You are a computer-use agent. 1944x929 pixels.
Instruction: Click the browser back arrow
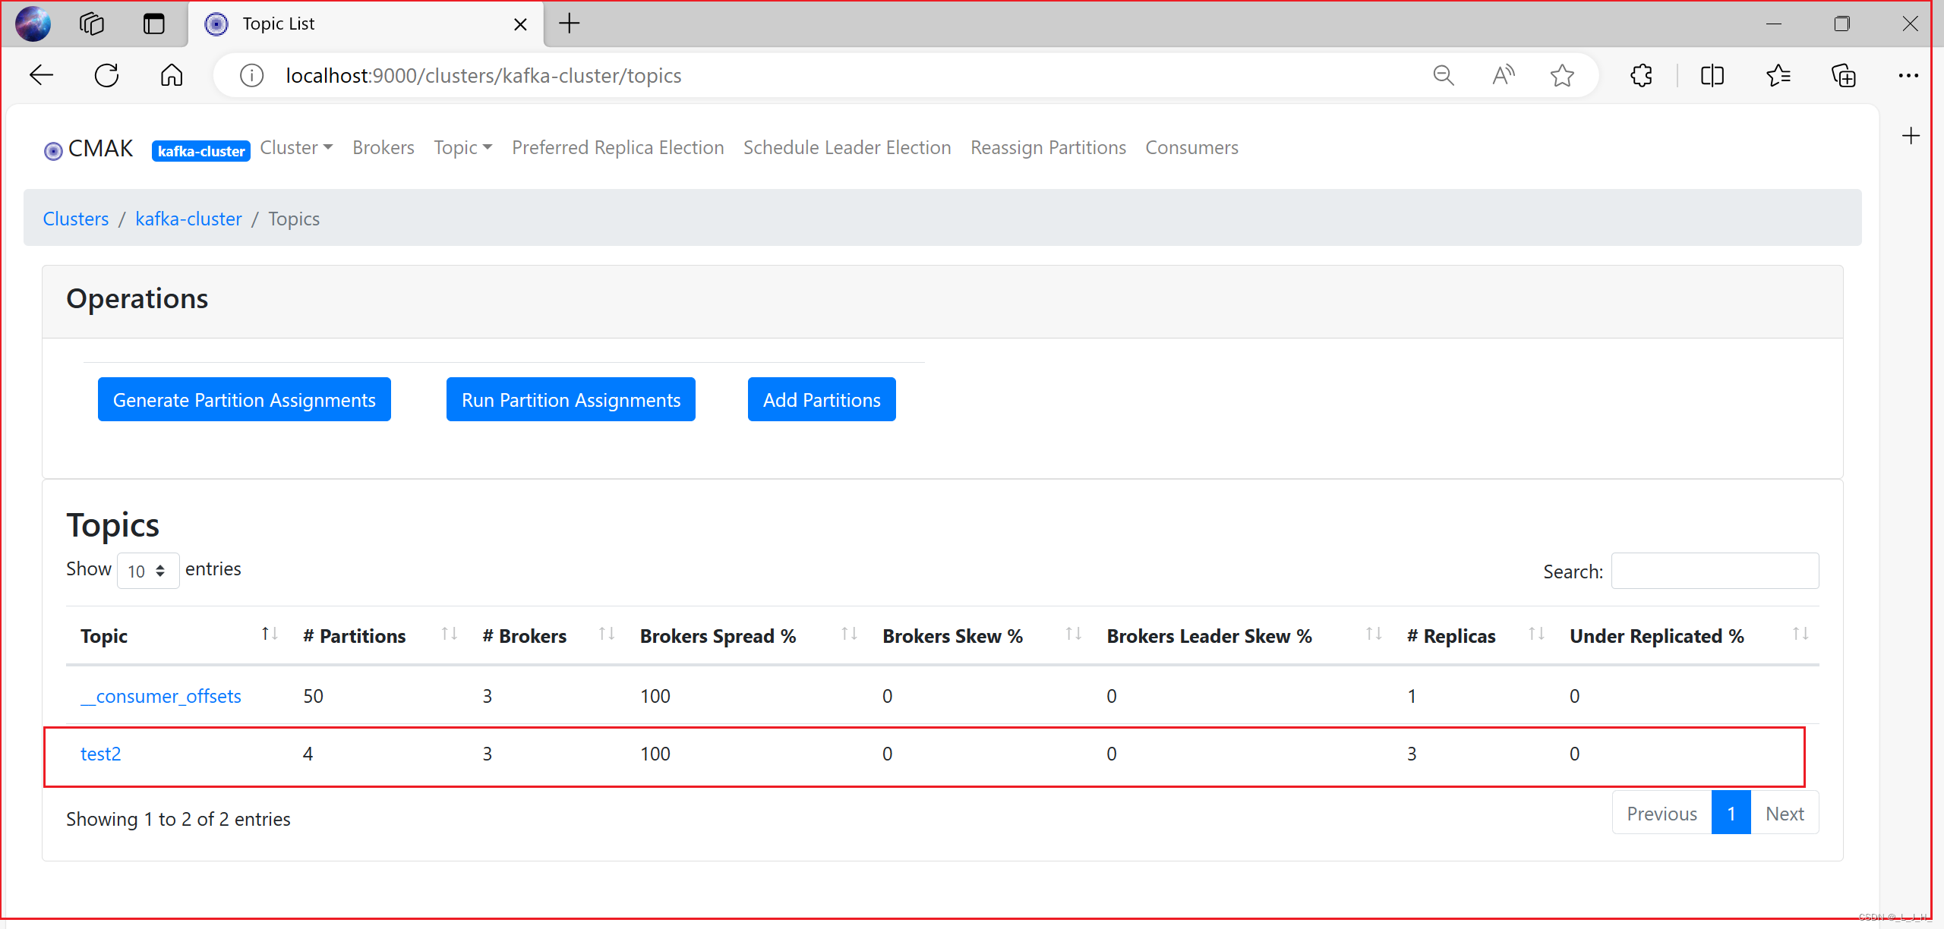coord(41,74)
